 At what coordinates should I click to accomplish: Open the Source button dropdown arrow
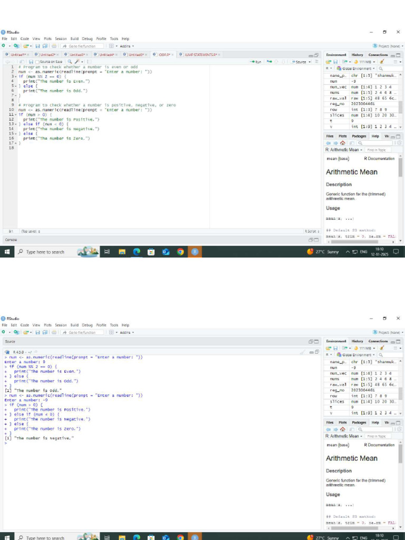coord(310,62)
